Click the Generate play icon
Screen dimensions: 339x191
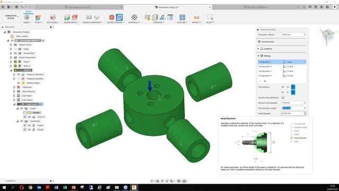point(155,18)
